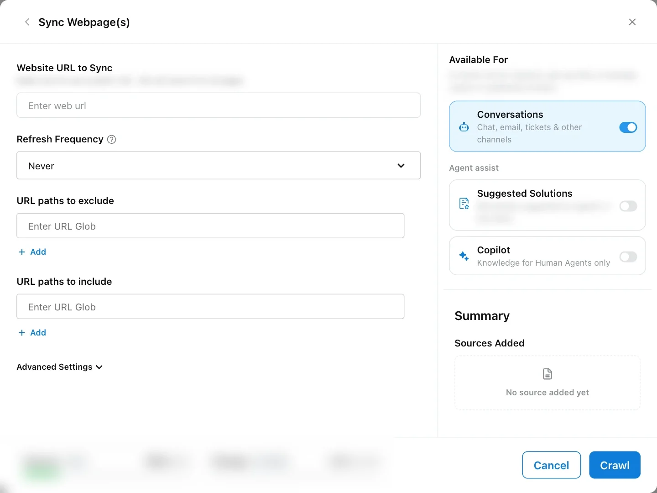Turn on the Copilot toggle

628,257
